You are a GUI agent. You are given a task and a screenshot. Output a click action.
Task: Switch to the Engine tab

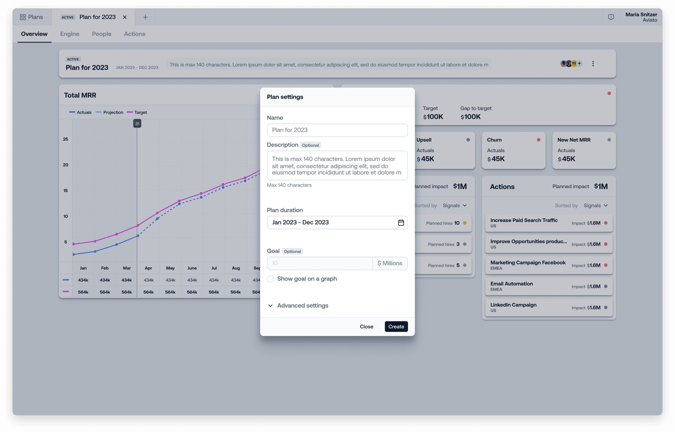click(70, 34)
